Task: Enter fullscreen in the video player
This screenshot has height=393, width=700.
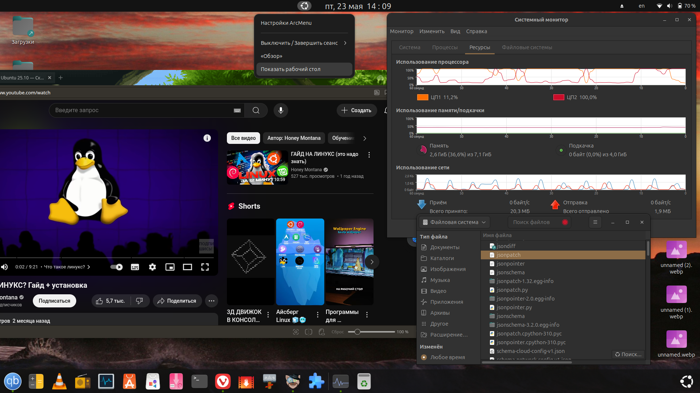Action: (205, 267)
